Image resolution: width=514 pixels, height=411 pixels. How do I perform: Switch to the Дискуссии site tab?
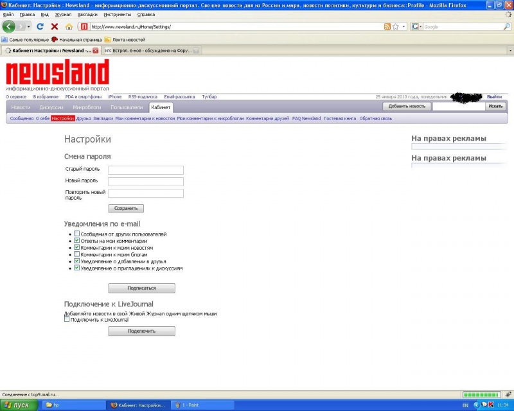coord(51,107)
